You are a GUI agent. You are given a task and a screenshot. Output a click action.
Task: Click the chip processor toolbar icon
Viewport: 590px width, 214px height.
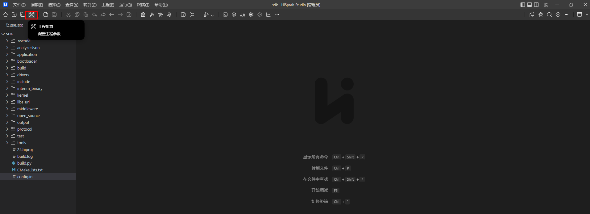(251, 15)
